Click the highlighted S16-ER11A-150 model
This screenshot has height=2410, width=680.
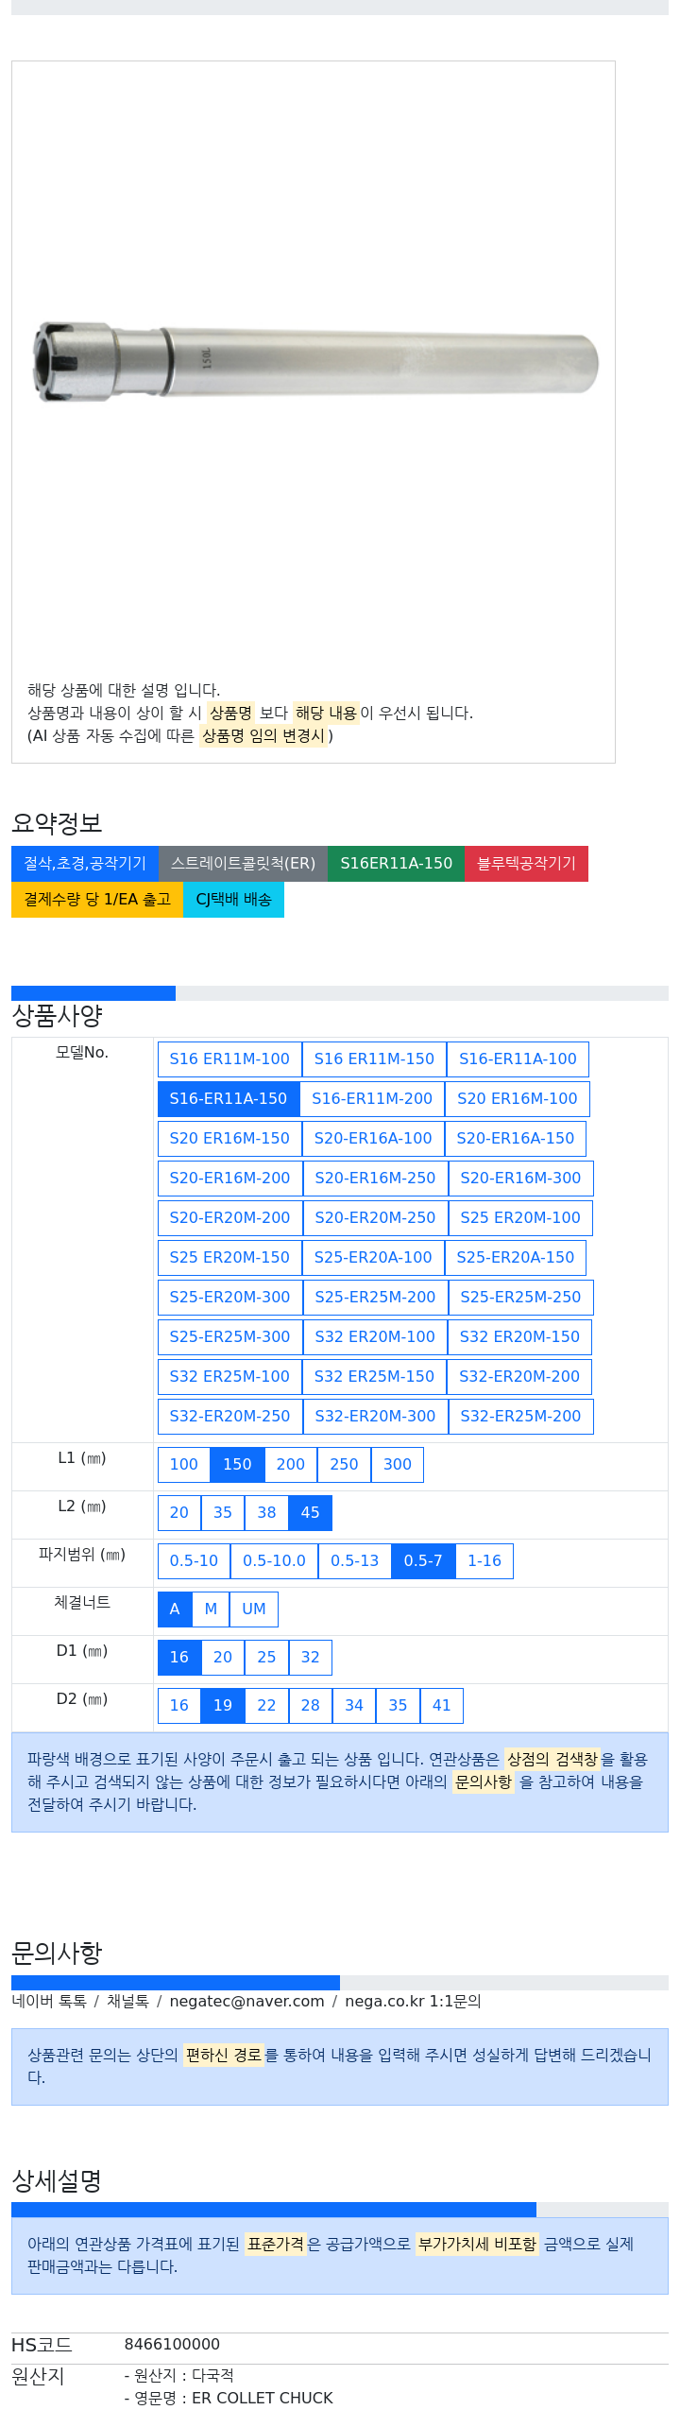(229, 1098)
